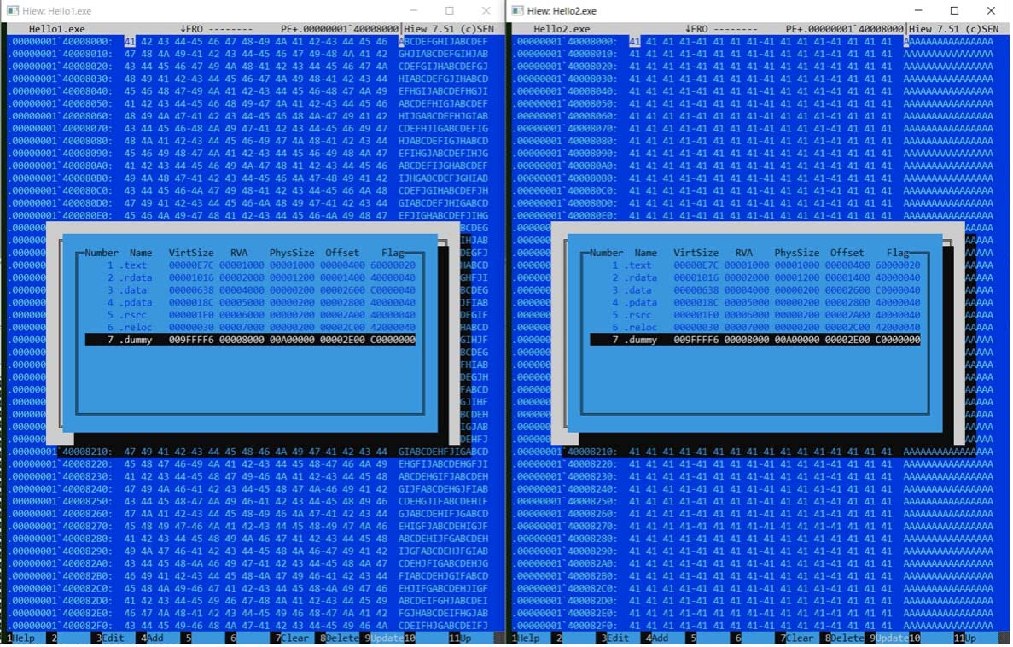Minimize the Hello2.exe window
Image resolution: width=1013 pixels, height=647 pixels.
tap(918, 11)
